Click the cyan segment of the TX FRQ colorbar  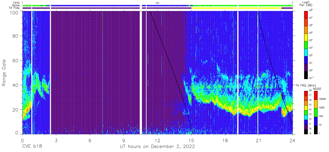(x=306, y=117)
